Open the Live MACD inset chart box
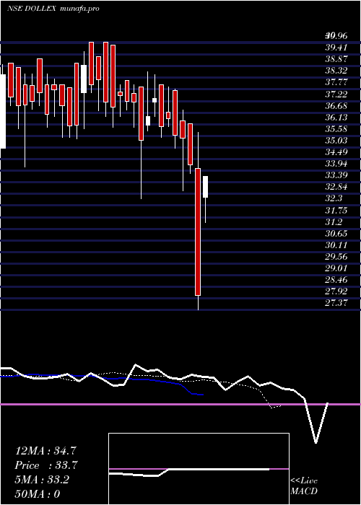361x505 pixels. [x=199, y=469]
